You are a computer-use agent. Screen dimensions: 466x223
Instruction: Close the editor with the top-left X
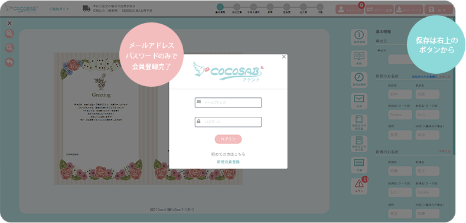tap(9, 23)
